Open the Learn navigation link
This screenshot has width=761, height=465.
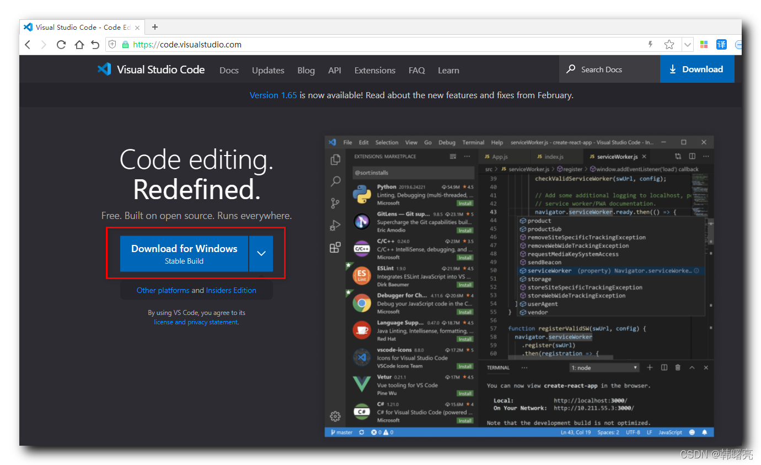coord(448,71)
